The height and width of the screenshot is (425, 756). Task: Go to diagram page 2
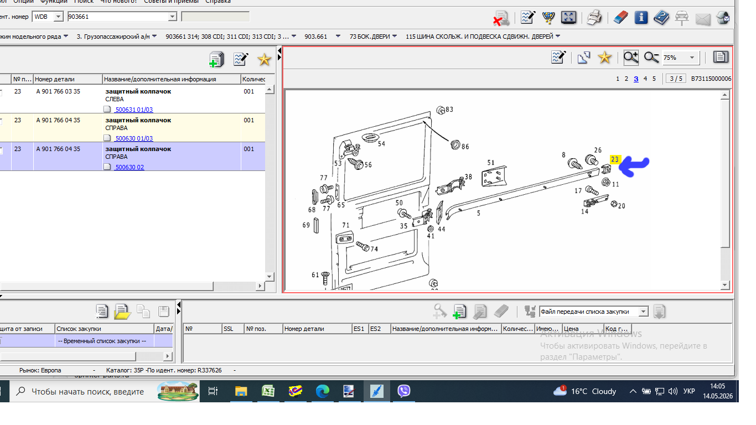point(626,79)
